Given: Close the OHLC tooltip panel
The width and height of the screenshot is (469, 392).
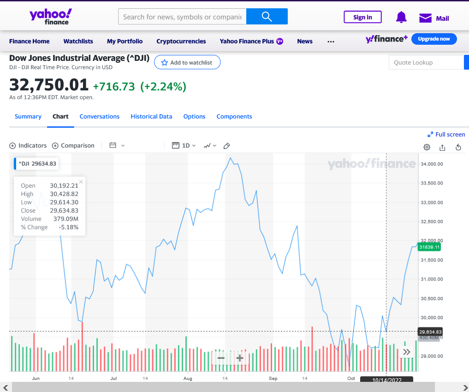Looking at the screenshot, I should (x=81, y=182).
